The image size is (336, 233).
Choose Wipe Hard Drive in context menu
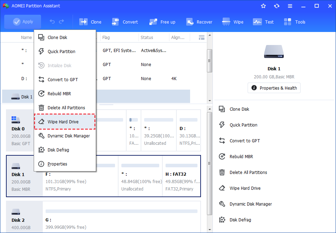click(65, 122)
